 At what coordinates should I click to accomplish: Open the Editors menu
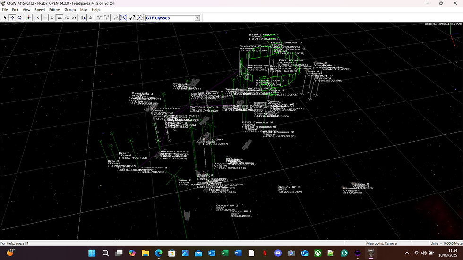click(55, 10)
